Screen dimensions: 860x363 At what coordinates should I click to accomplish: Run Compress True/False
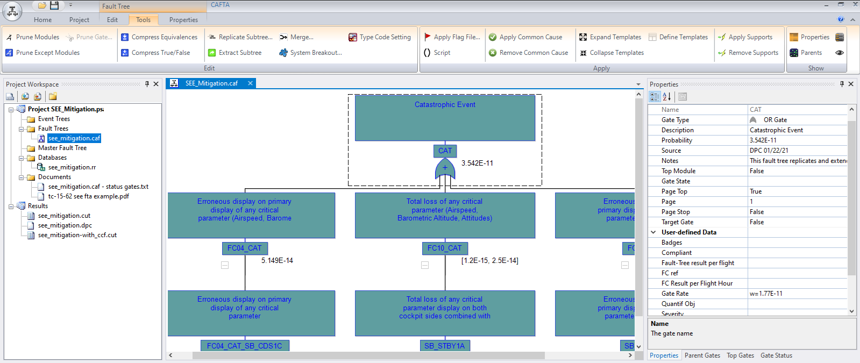tap(155, 53)
